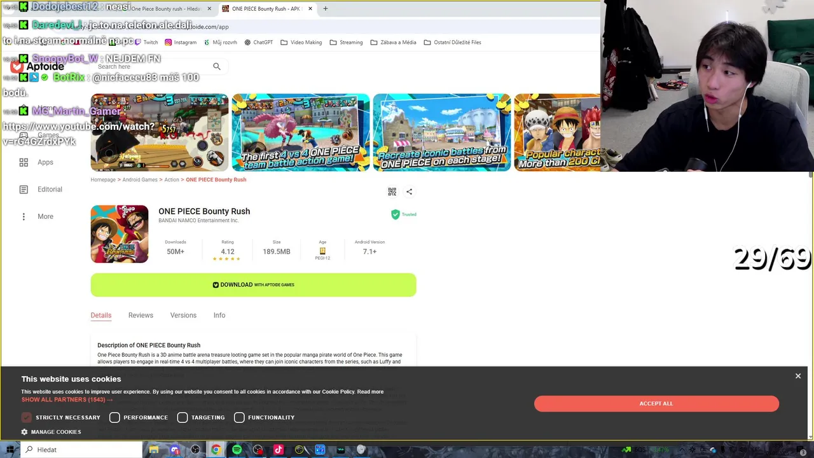
Task: Open the Zábava a Média bookmarks folder
Action: 392,42
